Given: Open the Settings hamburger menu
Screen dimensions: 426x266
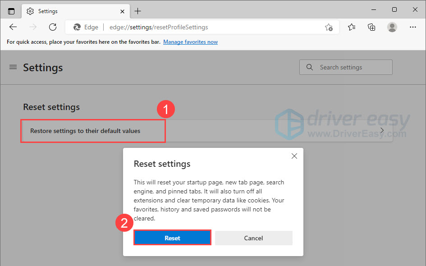Looking at the screenshot, I should pyautogui.click(x=13, y=67).
